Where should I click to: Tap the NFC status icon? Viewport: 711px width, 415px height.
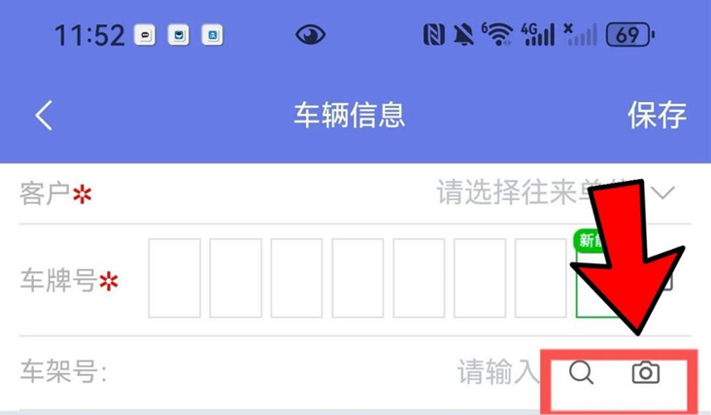coord(433,35)
